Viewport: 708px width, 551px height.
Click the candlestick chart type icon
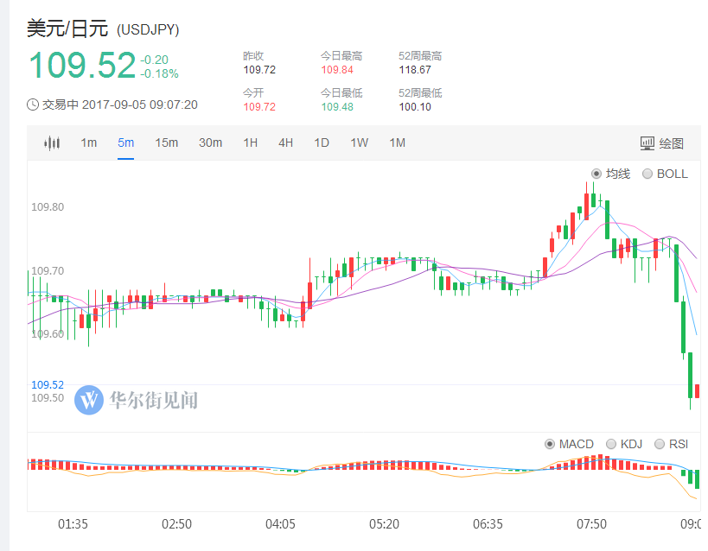pyautogui.click(x=53, y=143)
